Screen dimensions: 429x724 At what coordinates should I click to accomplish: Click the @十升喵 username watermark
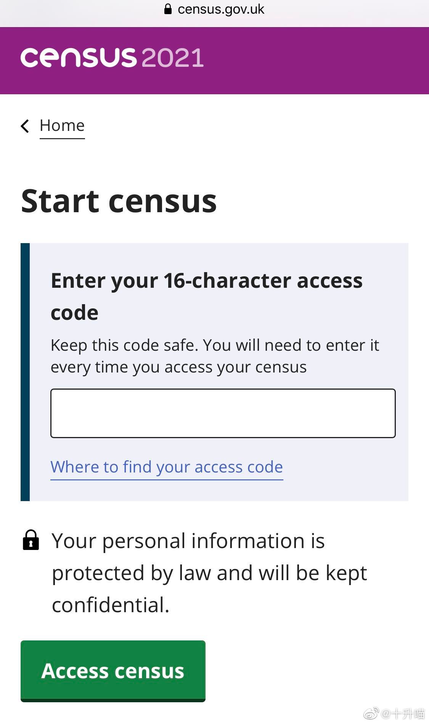point(403,713)
